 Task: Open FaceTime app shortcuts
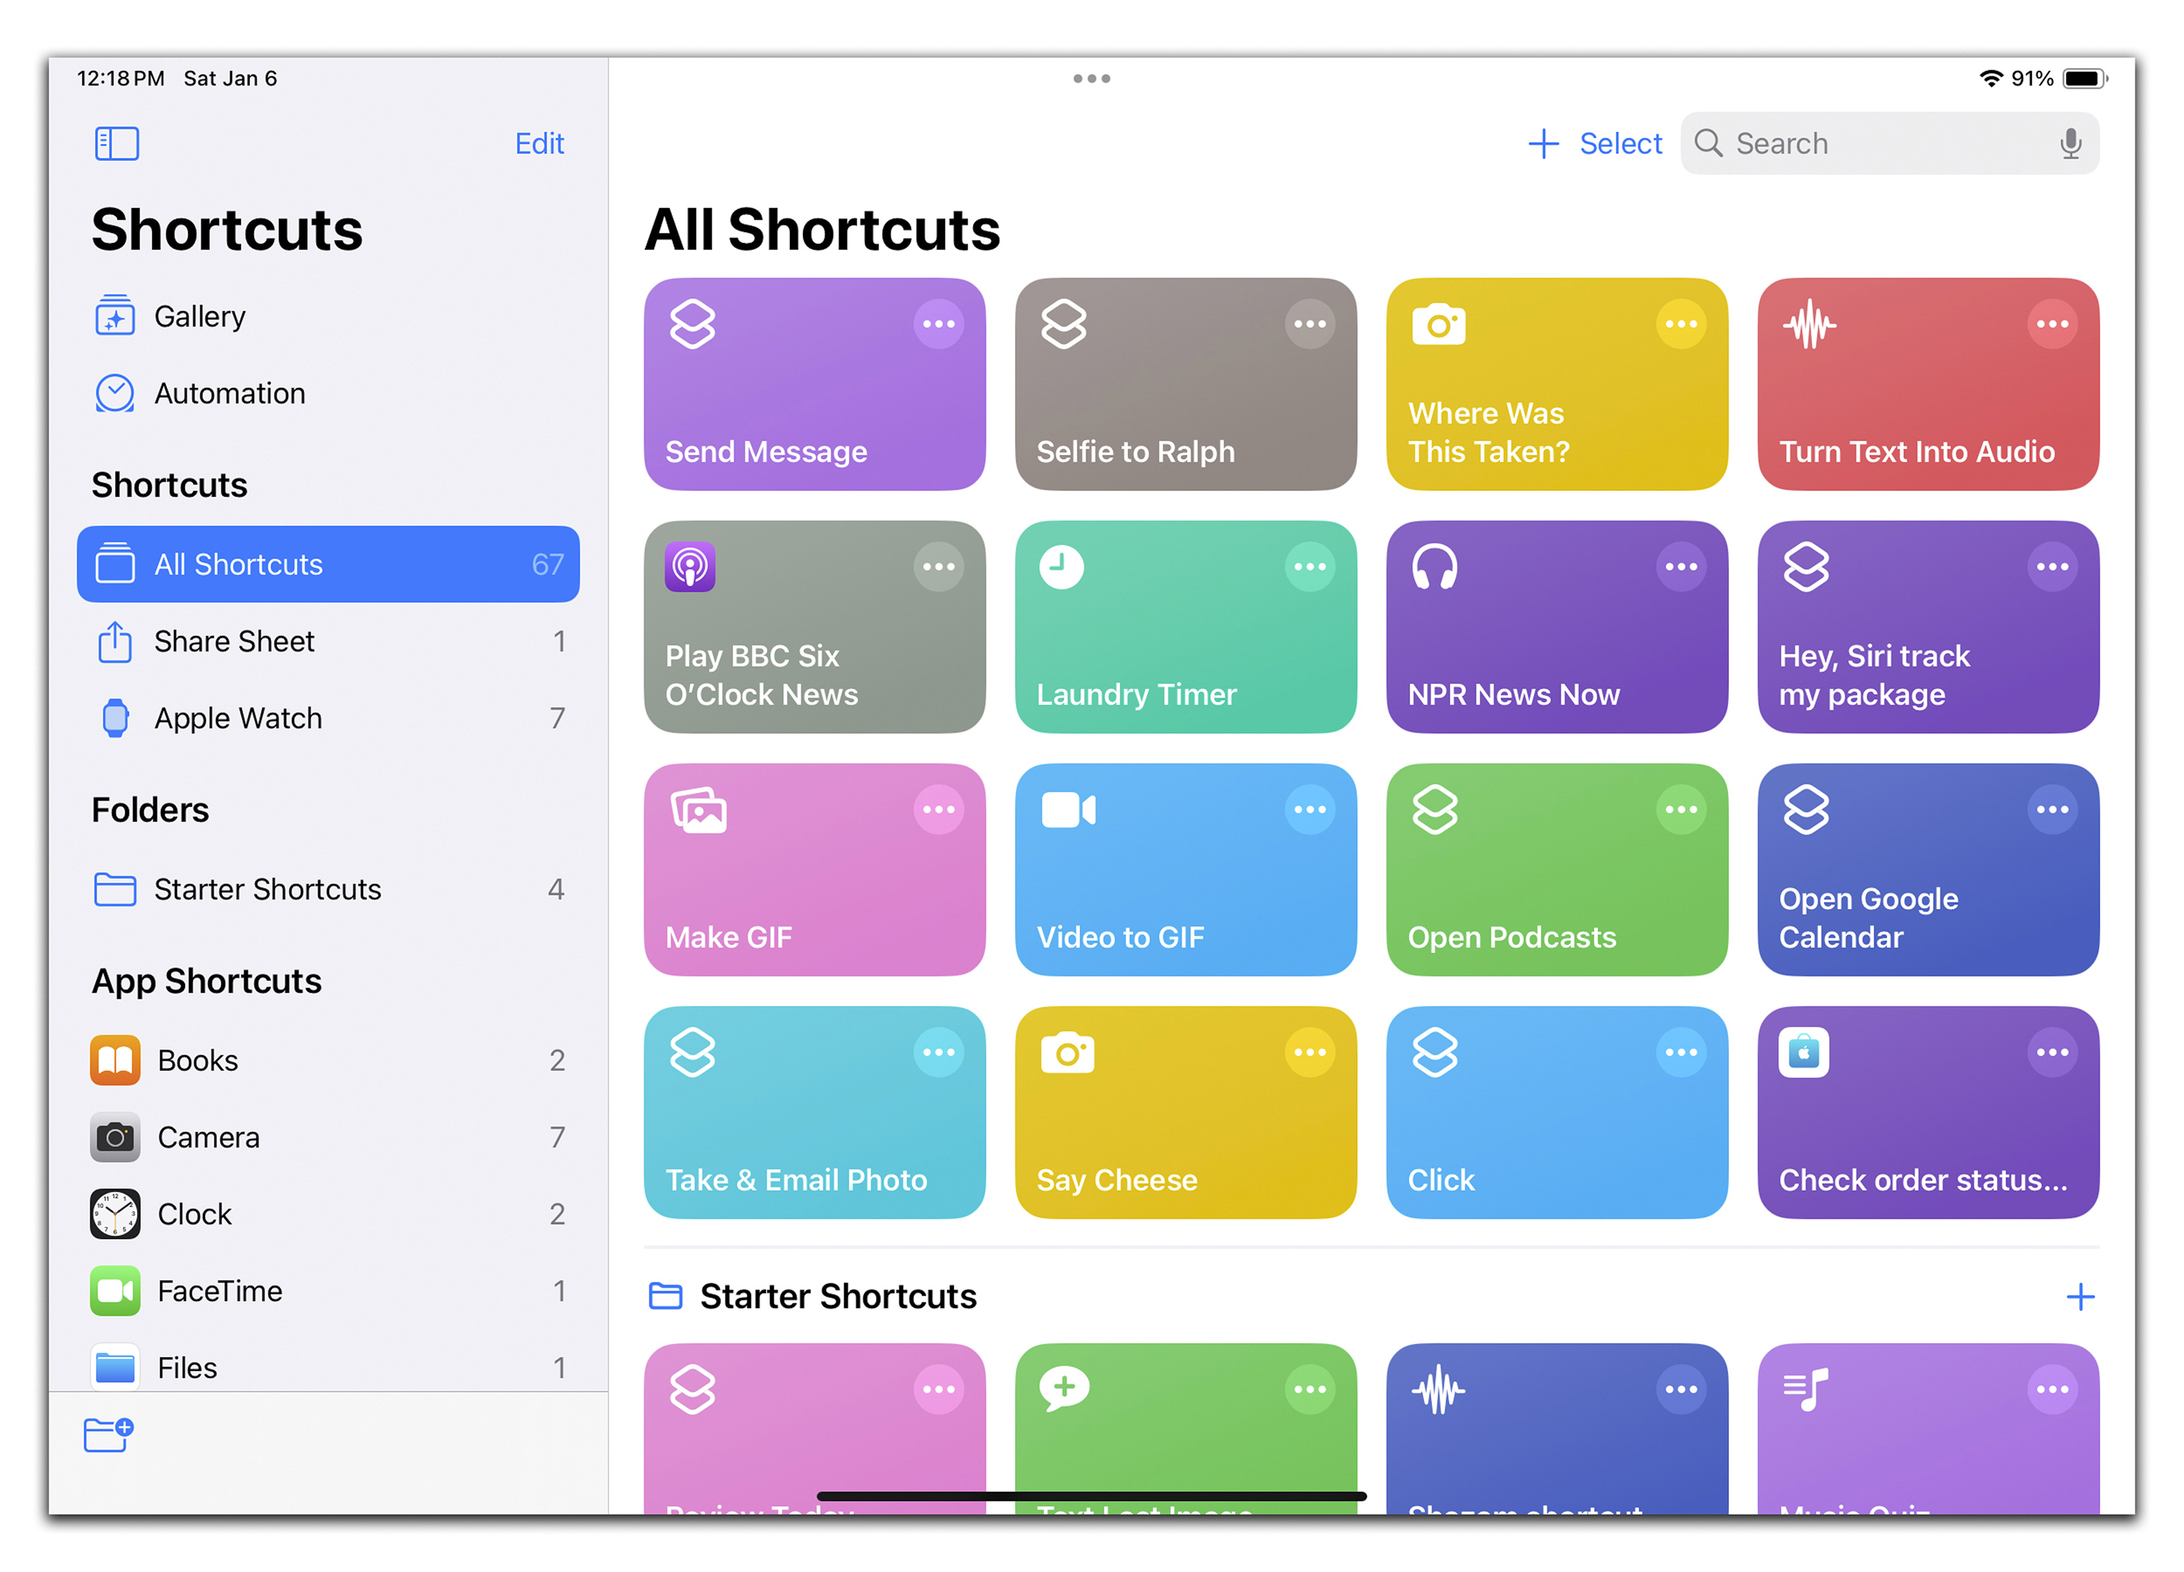[x=328, y=1292]
